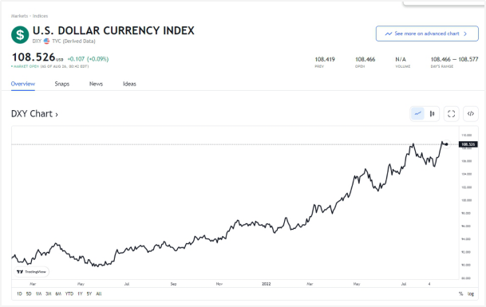The height and width of the screenshot is (307, 486).
Task: Click the 108.526 price label on axis
Action: [468, 144]
